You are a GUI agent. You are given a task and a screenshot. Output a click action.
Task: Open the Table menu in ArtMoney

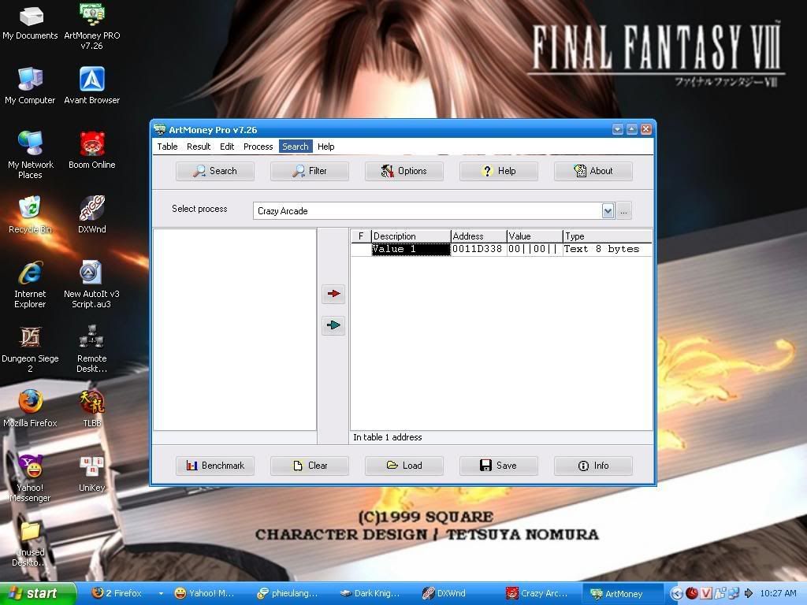click(167, 147)
